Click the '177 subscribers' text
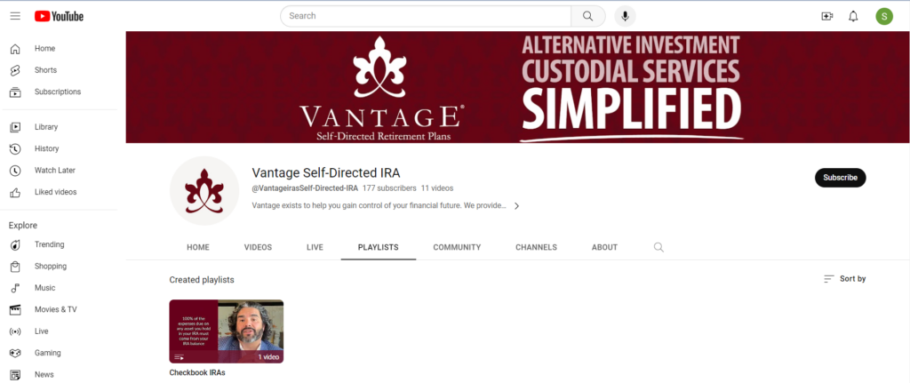The width and height of the screenshot is (910, 383). 389,188
